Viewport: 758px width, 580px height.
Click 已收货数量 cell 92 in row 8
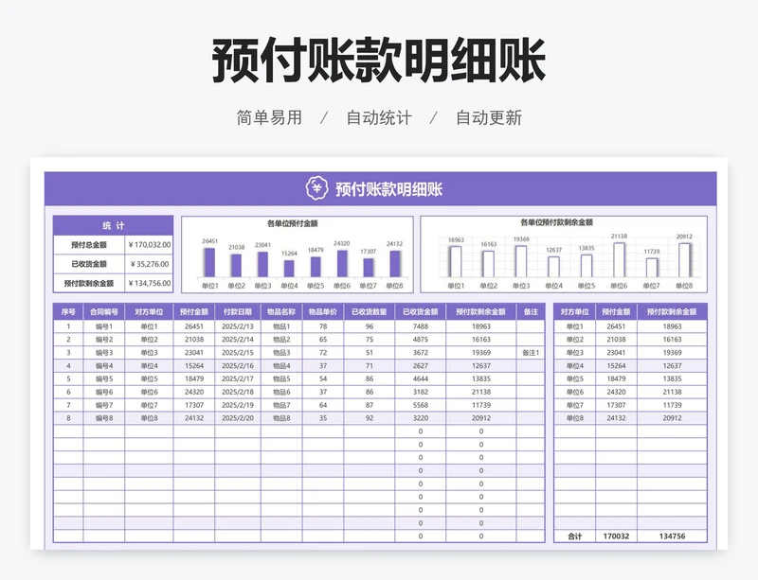(370, 418)
